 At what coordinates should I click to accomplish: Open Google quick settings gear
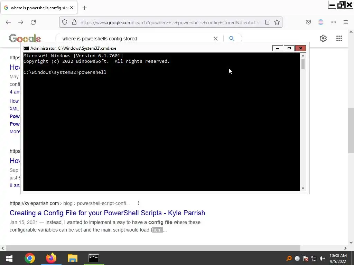pos(323,38)
